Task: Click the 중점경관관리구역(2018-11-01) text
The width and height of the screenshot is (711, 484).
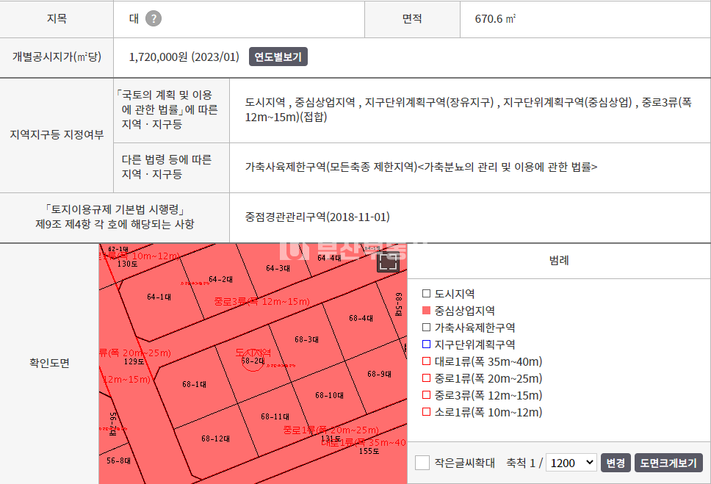Action: point(317,217)
